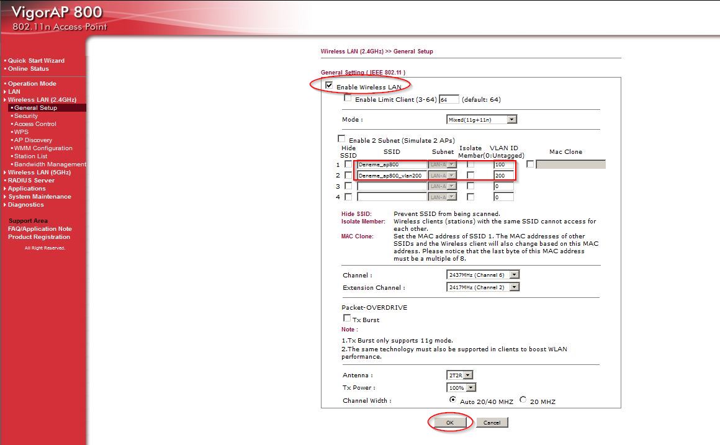
Task: Go to Bandwidth Management page
Action: tap(50, 164)
